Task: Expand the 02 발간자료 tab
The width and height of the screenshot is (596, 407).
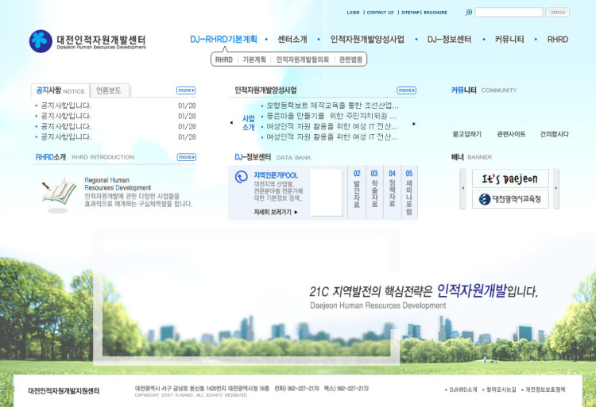Action: [357, 192]
